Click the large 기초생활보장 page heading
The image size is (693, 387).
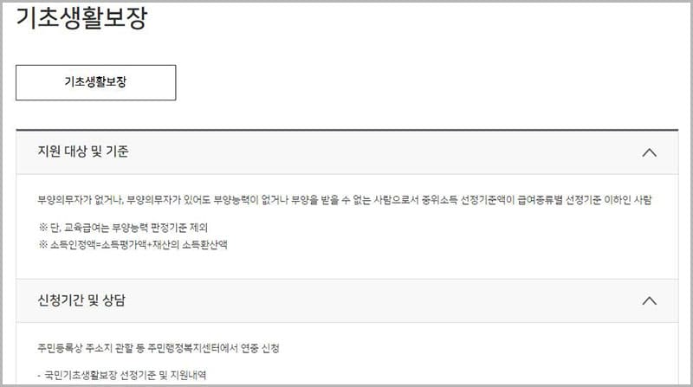click(81, 17)
